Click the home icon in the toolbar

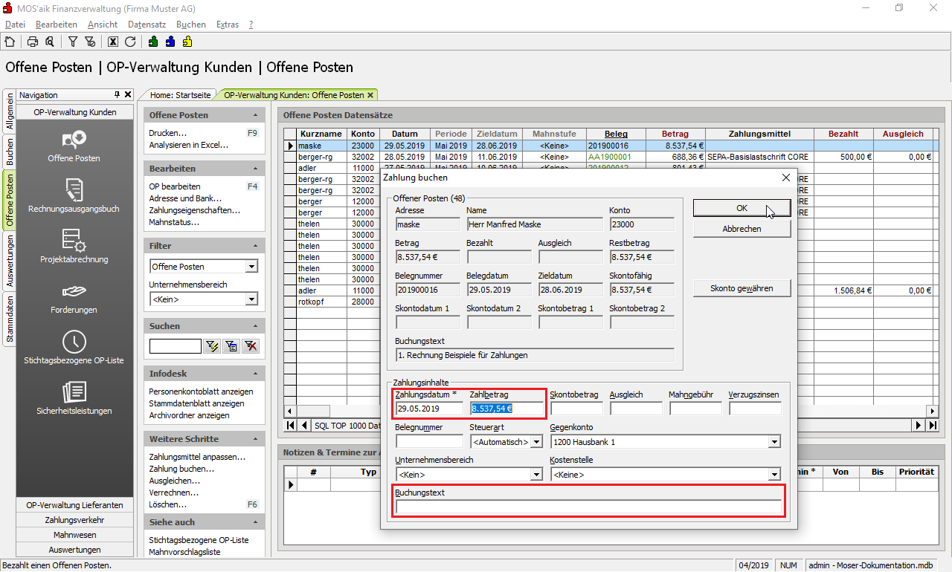(x=10, y=42)
